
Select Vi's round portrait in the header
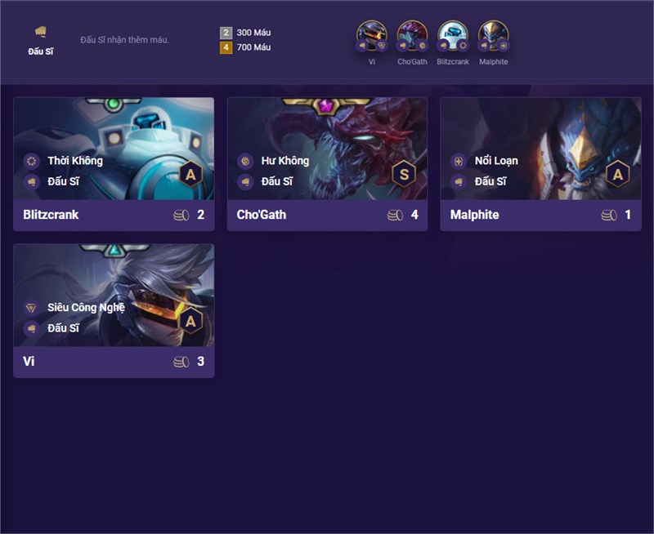372,36
